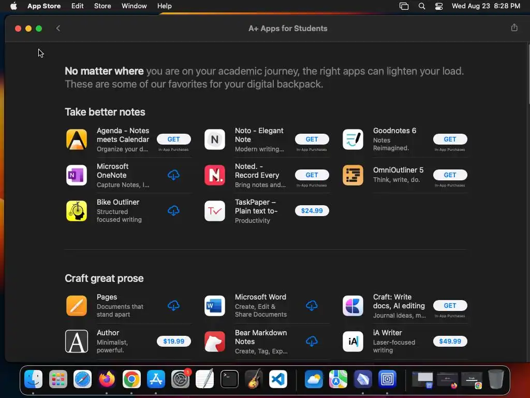
Task: Open the Edit menu
Action: 78,6
